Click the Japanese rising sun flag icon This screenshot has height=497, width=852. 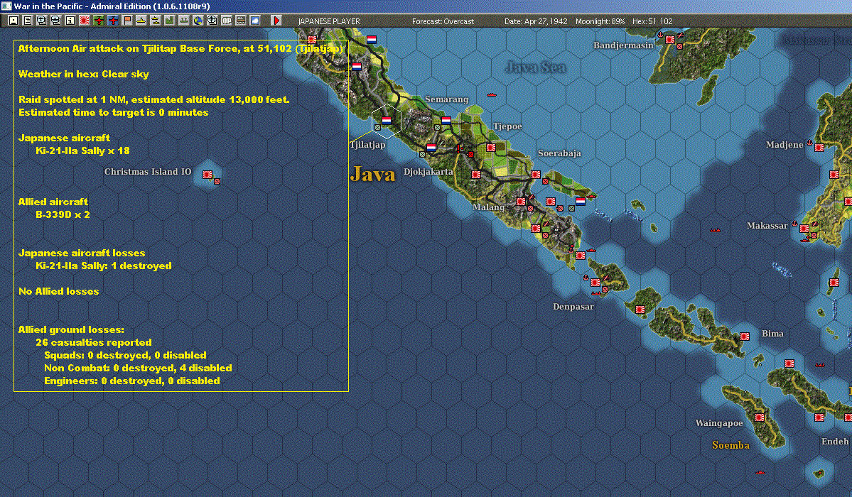coord(85,21)
